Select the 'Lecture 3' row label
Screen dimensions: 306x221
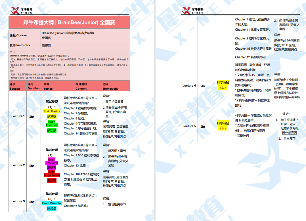click(18, 201)
